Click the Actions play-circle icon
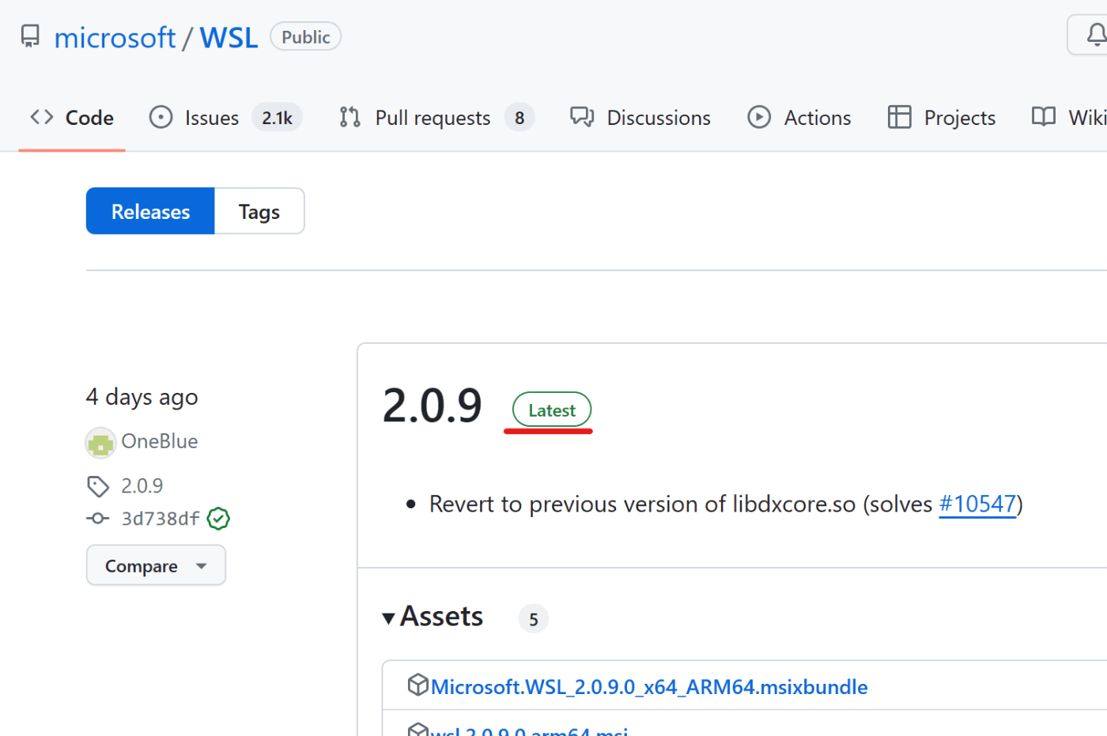 [759, 117]
